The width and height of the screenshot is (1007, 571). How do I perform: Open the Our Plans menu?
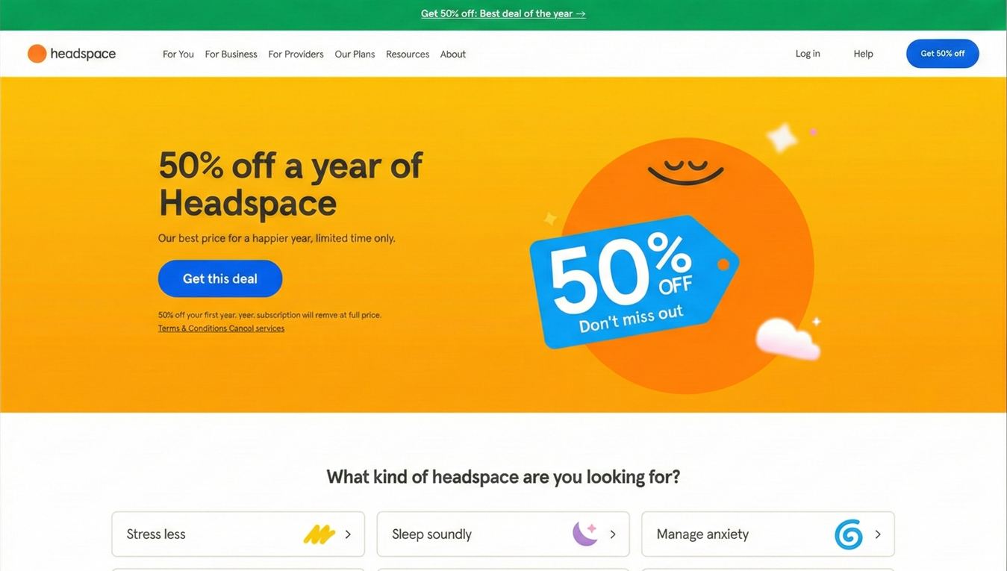(355, 54)
